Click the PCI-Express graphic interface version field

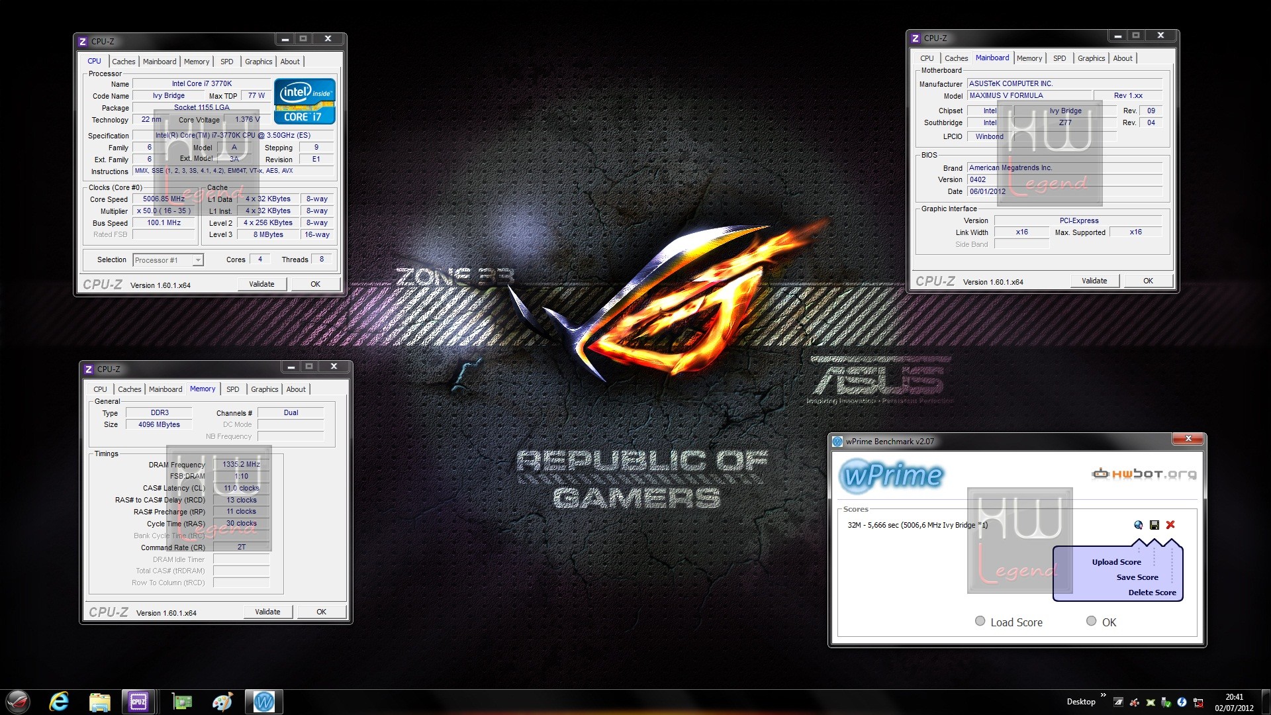click(x=1078, y=221)
